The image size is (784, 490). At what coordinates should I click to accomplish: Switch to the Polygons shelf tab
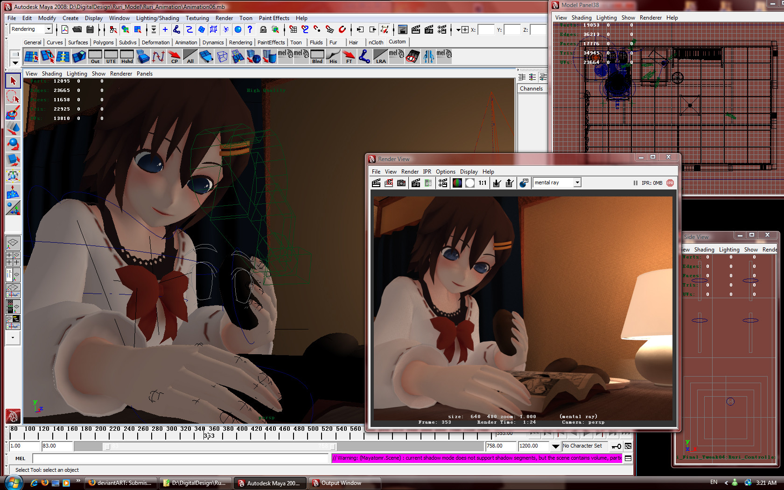[x=103, y=42]
